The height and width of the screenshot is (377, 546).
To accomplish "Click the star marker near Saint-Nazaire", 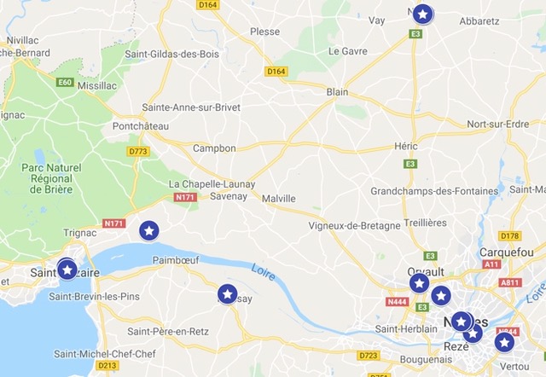I will click(67, 270).
